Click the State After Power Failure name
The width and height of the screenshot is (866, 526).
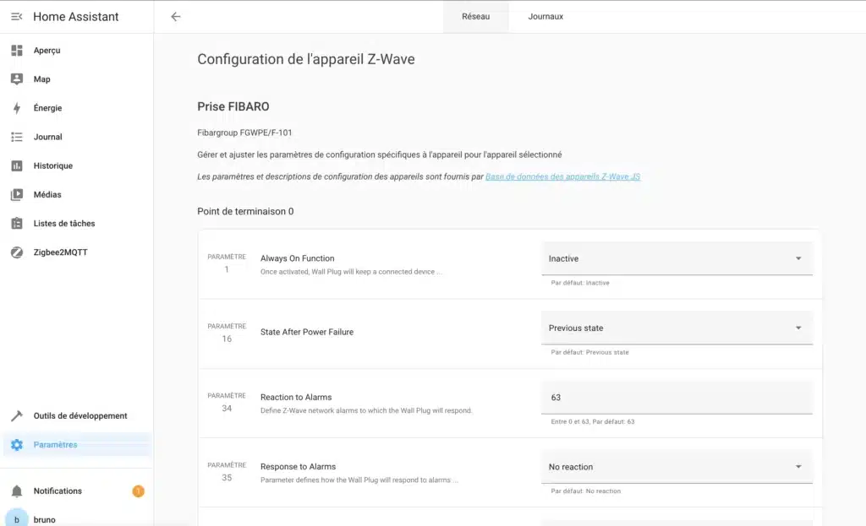[306, 332]
